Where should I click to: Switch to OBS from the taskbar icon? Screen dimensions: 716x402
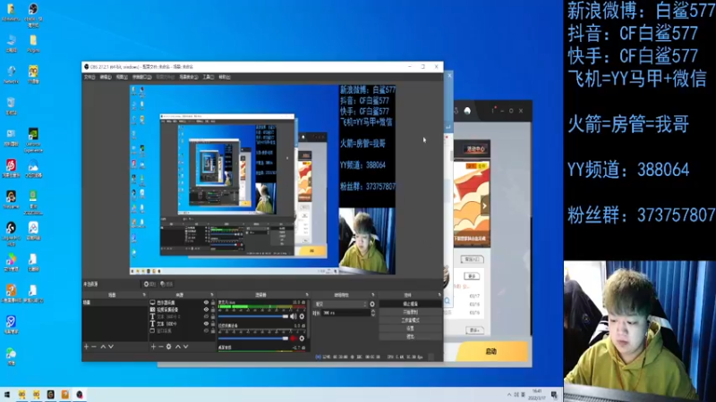pos(80,395)
